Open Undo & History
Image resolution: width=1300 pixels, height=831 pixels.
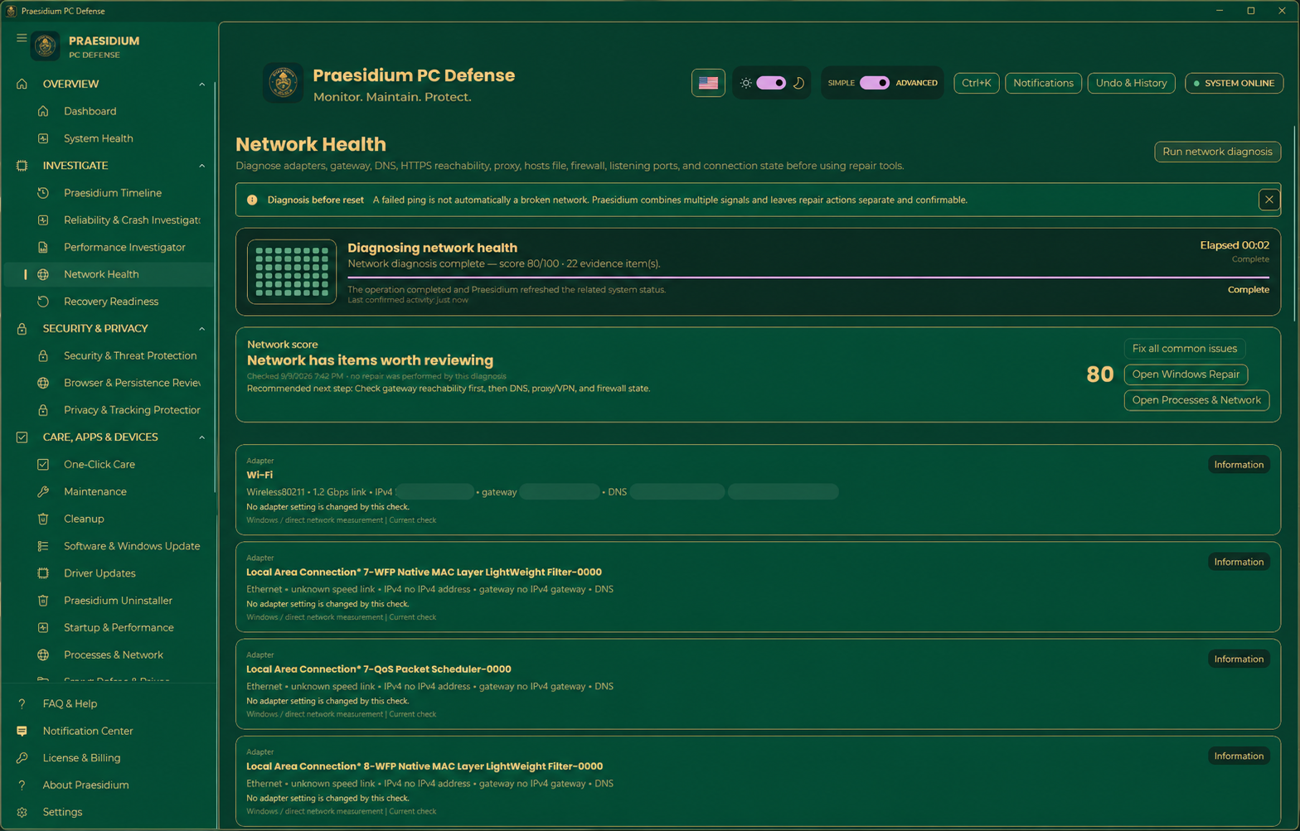(1131, 83)
